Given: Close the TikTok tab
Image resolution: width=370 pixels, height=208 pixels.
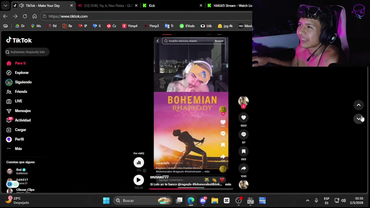Looking at the screenshot, I should click(x=71, y=5).
